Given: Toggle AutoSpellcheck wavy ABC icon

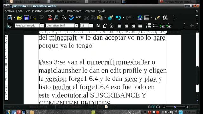Looking at the screenshot, I should pyautogui.click(x=78, y=18).
